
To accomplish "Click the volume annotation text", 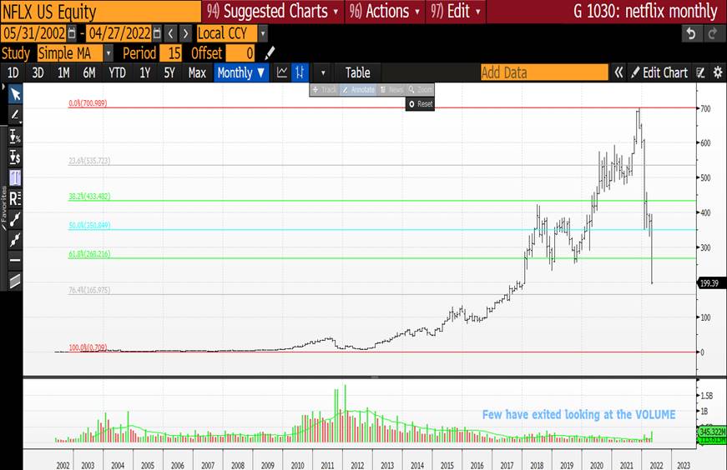I will (x=578, y=414).
